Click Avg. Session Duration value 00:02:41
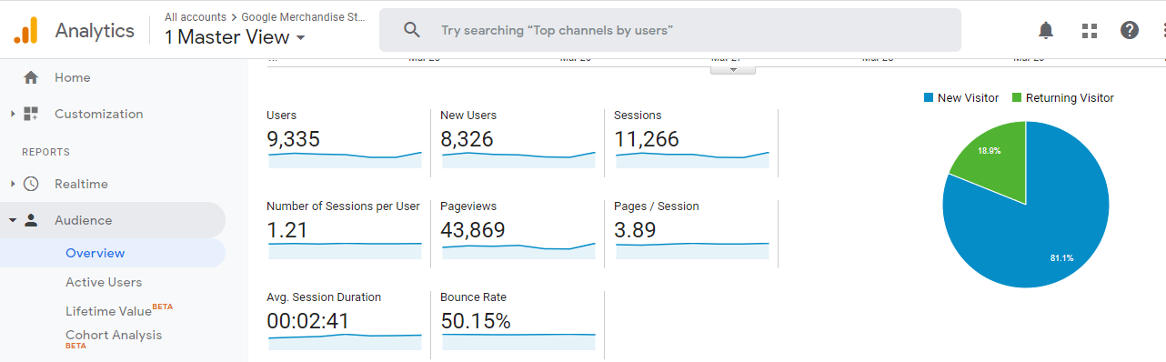The width and height of the screenshot is (1166, 362). point(307,321)
